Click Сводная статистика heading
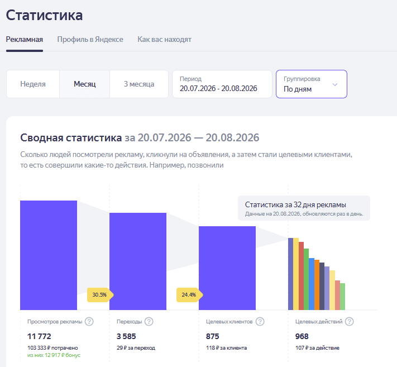This screenshot has height=367, width=397. [71, 138]
